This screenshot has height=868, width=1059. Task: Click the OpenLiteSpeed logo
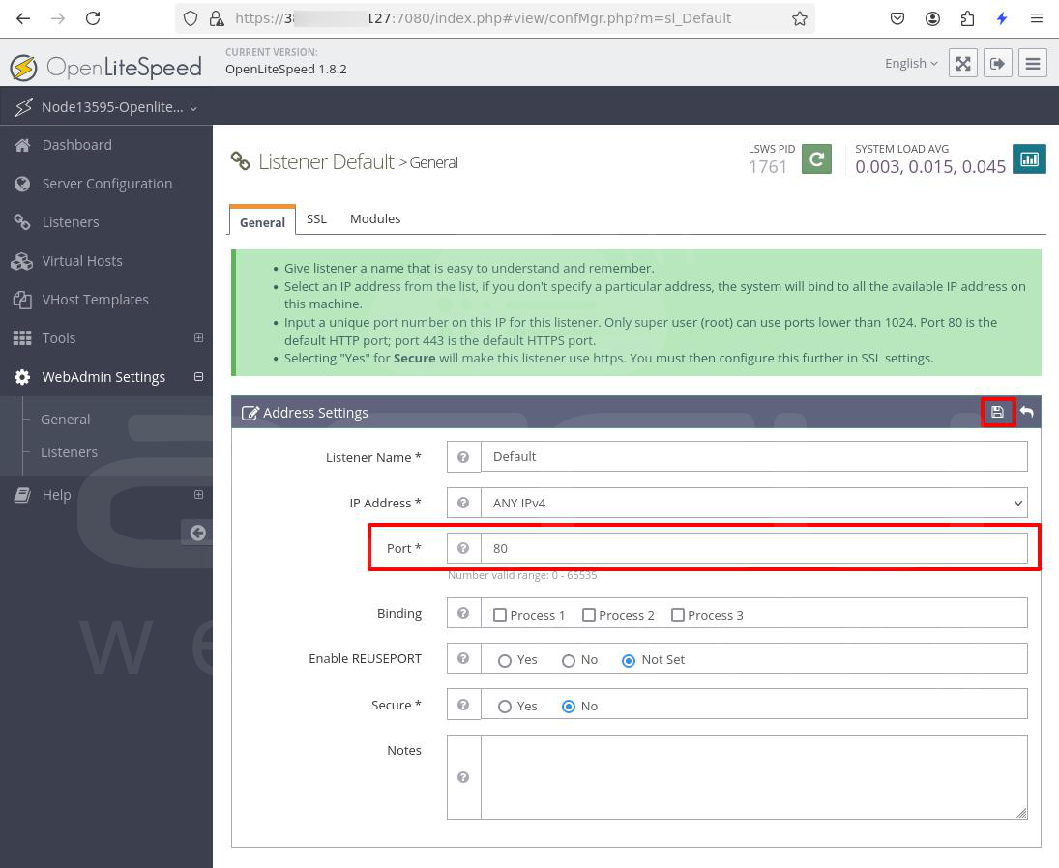coord(106,67)
